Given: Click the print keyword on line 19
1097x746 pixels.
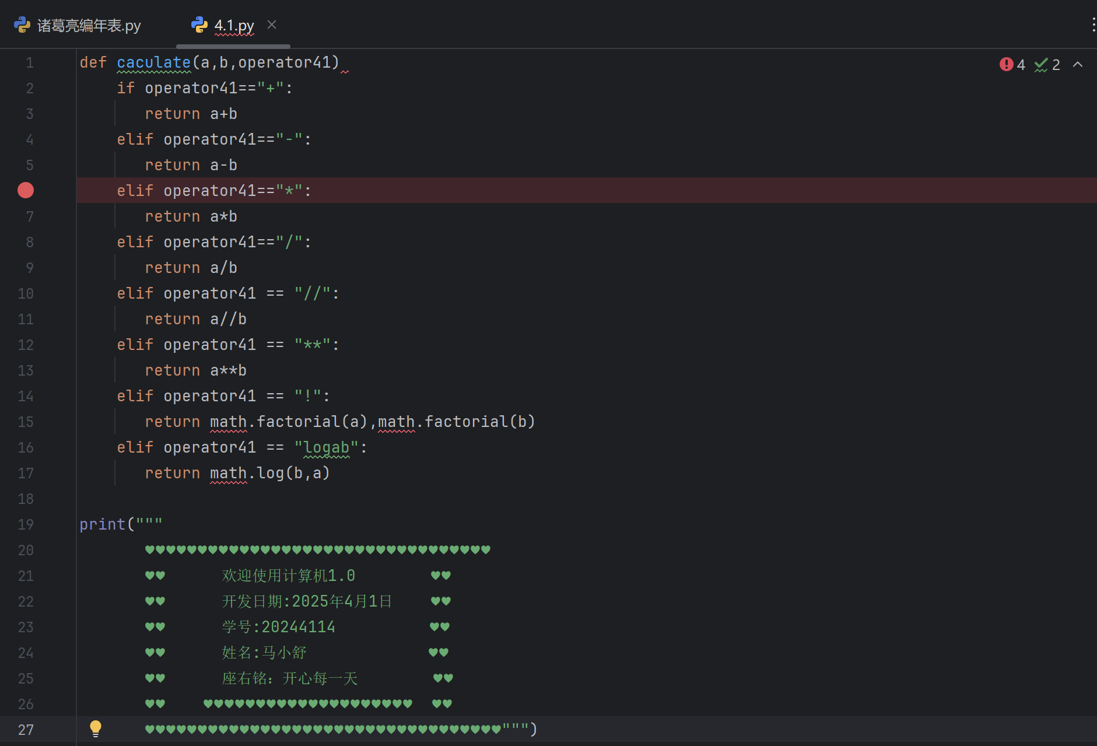Looking at the screenshot, I should click(102, 524).
